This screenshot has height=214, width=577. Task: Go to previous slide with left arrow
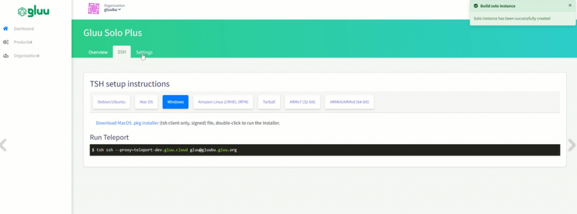click(3, 145)
